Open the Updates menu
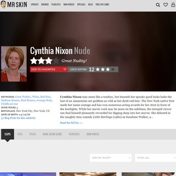The height and width of the screenshot is (176, 176). (34, 5)
